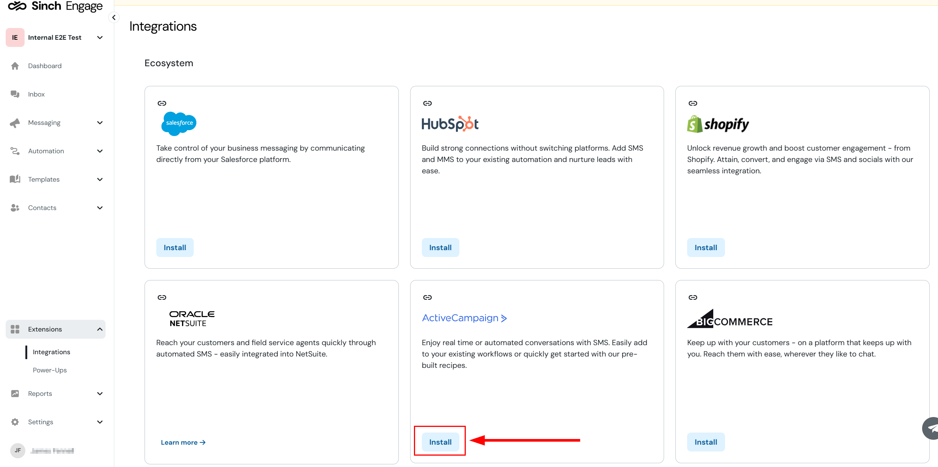
Task: Click the Messaging megaphone icon
Action: [15, 123]
